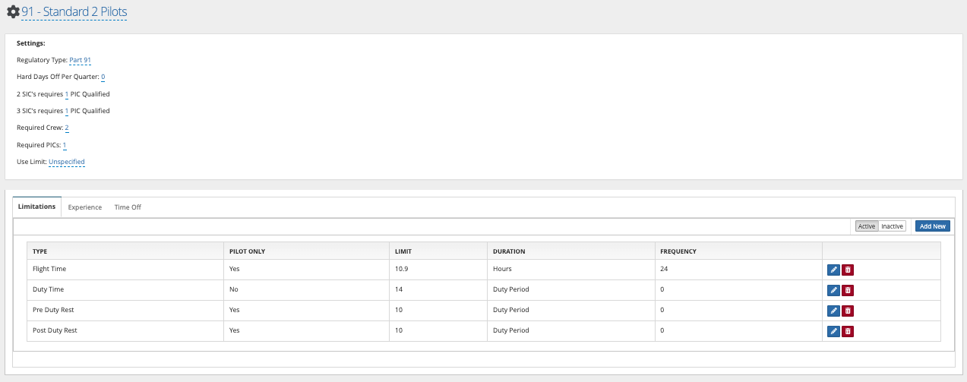
Task: Edit the Required Crew value
Action: coord(67,128)
